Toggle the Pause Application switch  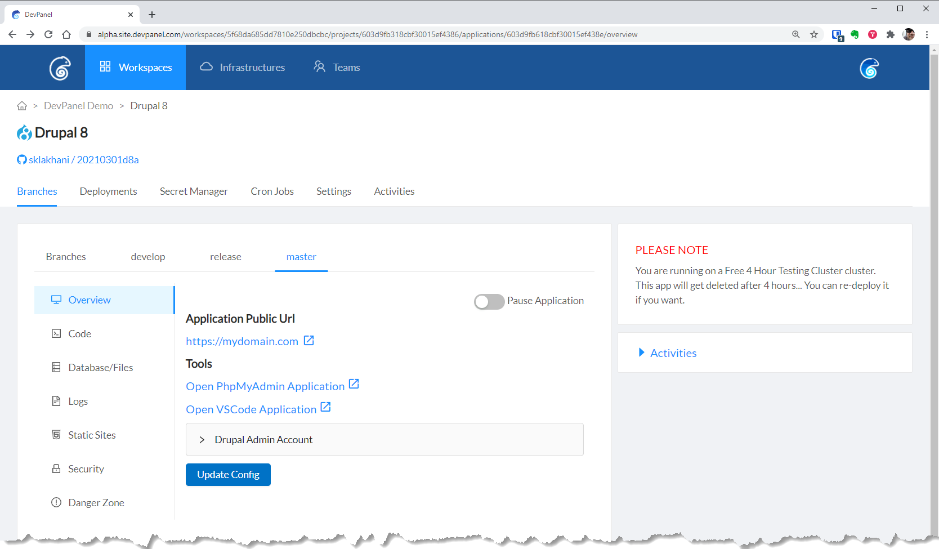tap(489, 301)
